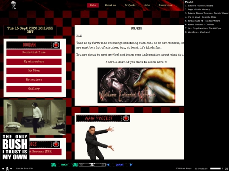Click the red button beside DOODAH heading
The width and height of the screenshot is (229, 171).
coord(56,45)
